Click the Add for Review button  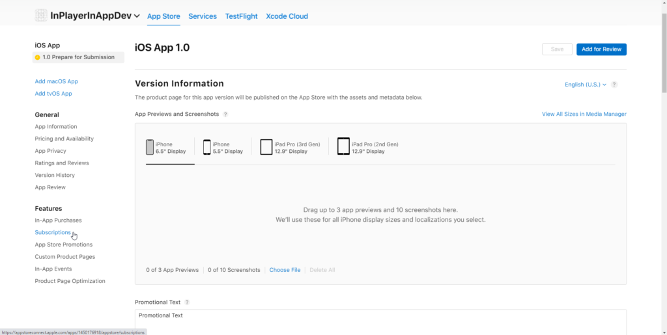point(601,49)
